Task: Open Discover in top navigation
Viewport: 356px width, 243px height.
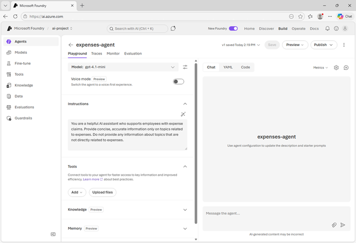Action: point(267,29)
